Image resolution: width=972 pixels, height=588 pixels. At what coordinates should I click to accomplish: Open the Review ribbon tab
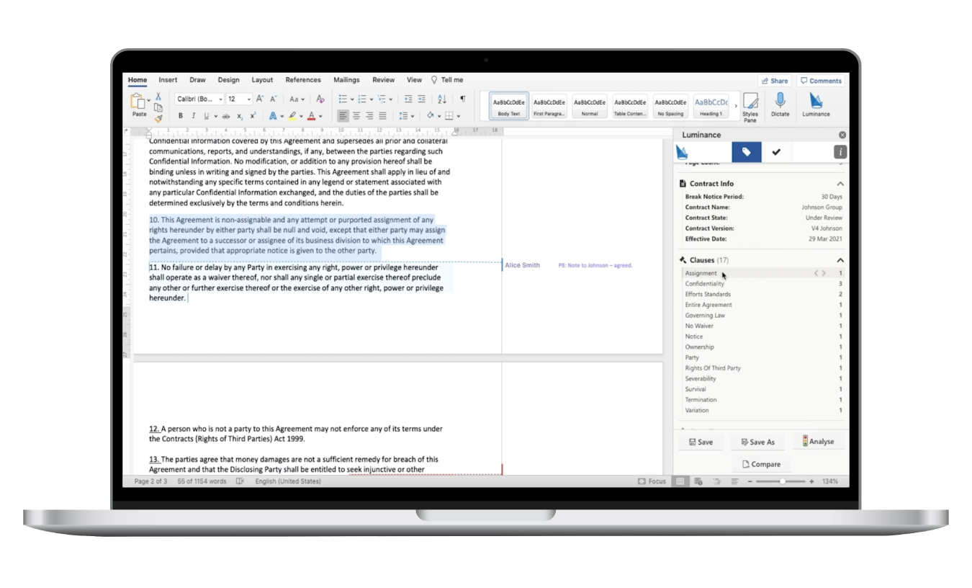click(383, 80)
